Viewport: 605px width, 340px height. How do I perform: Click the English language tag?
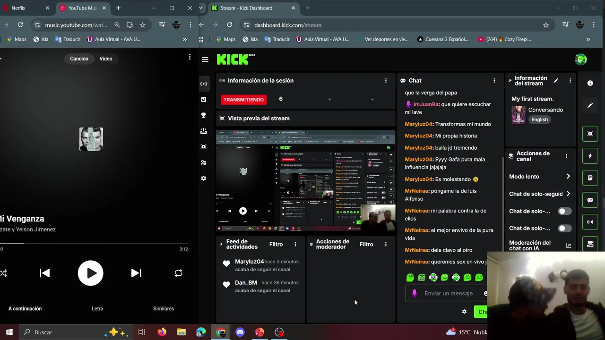click(539, 119)
